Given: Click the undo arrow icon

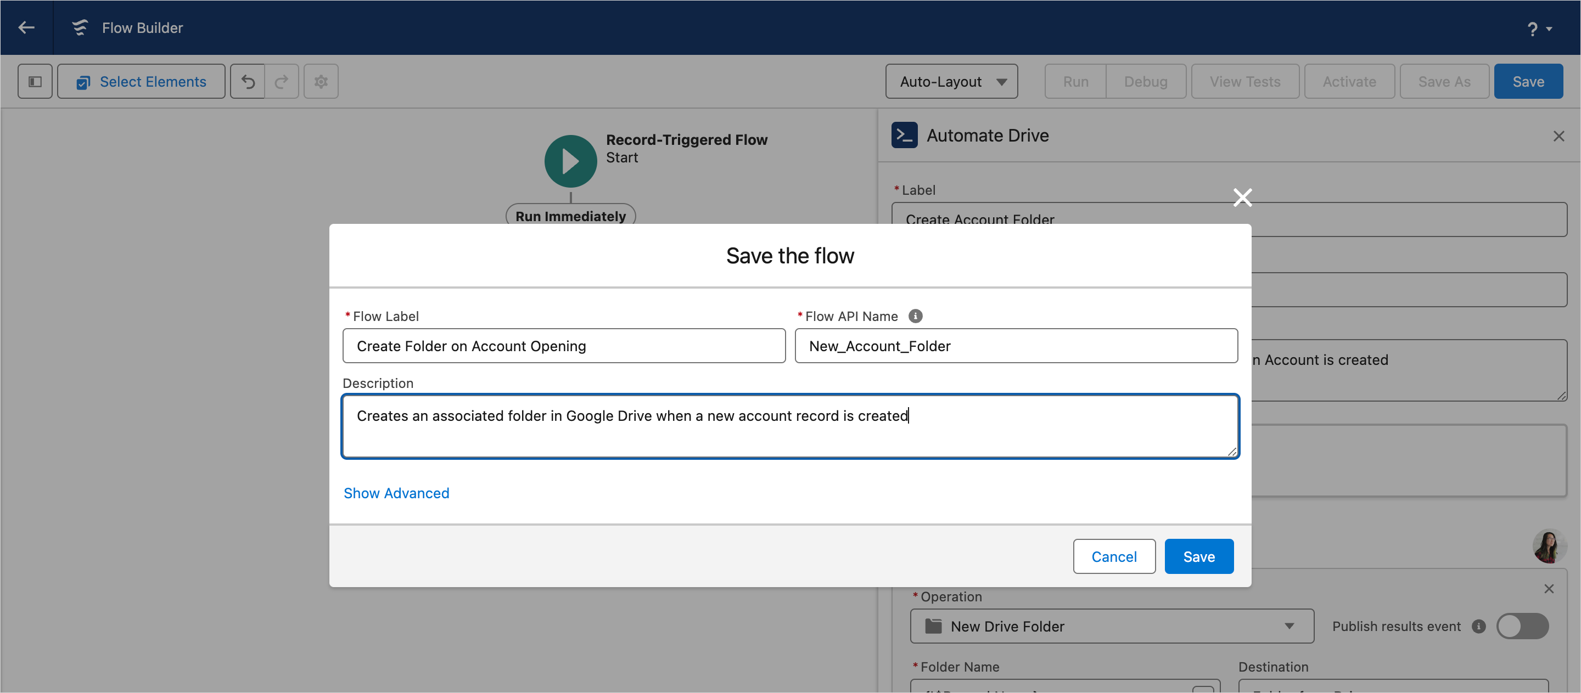Looking at the screenshot, I should 248,82.
